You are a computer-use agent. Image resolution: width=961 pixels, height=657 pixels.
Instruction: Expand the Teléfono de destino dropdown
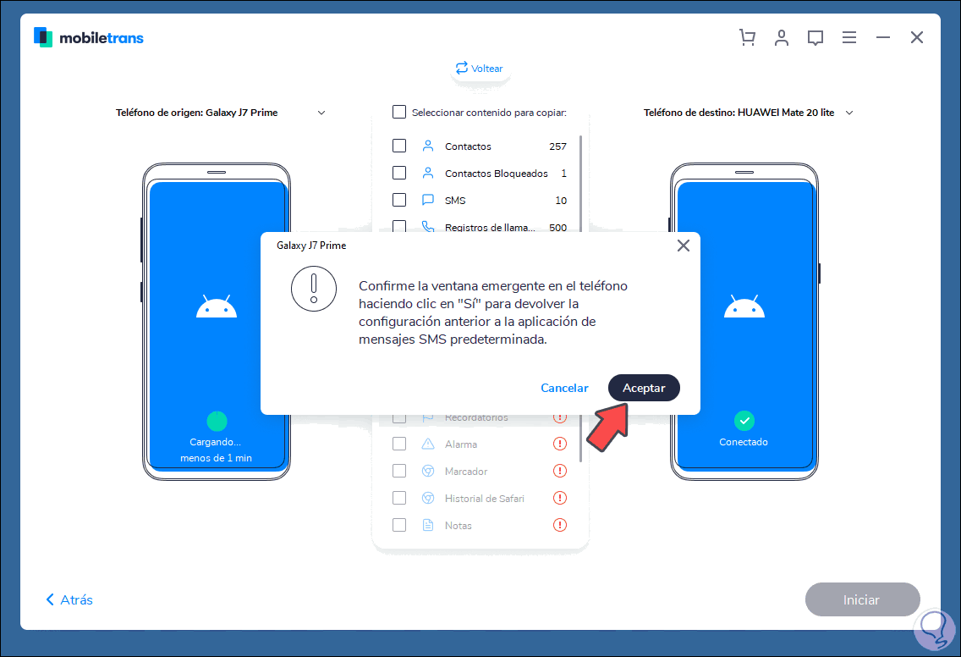849,113
